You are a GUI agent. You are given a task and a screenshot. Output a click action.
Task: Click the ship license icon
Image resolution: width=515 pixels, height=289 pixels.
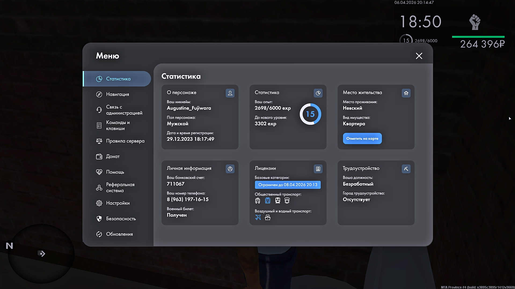268,217
